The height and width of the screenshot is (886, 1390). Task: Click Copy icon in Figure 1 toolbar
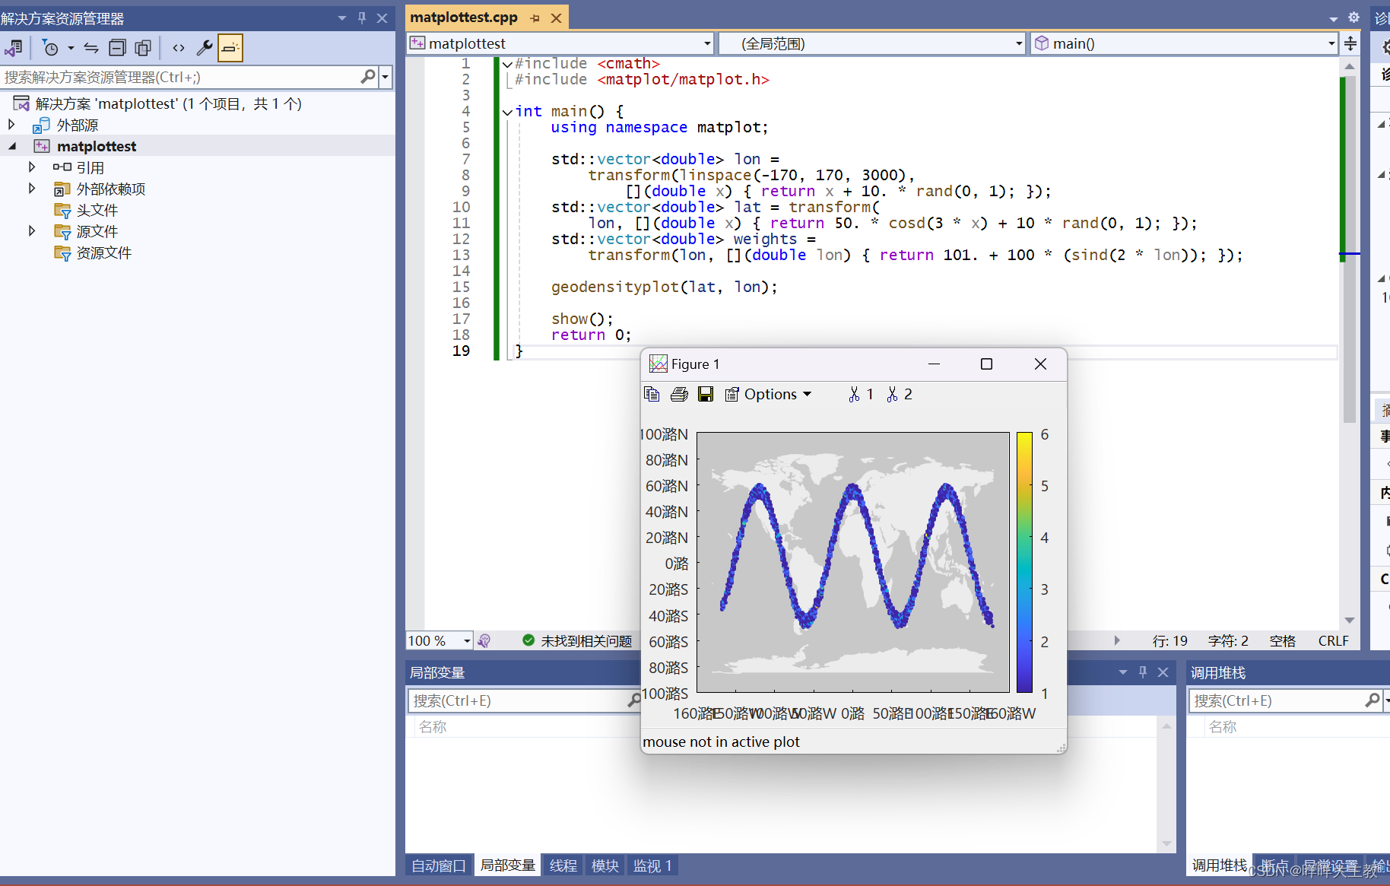[x=652, y=394]
